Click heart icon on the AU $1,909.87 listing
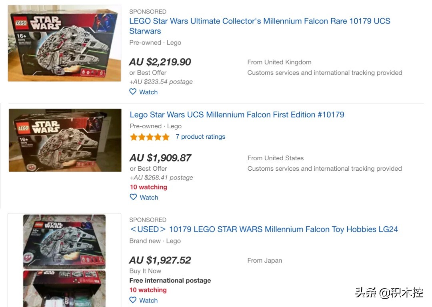This screenshot has width=432, height=307. (x=133, y=197)
